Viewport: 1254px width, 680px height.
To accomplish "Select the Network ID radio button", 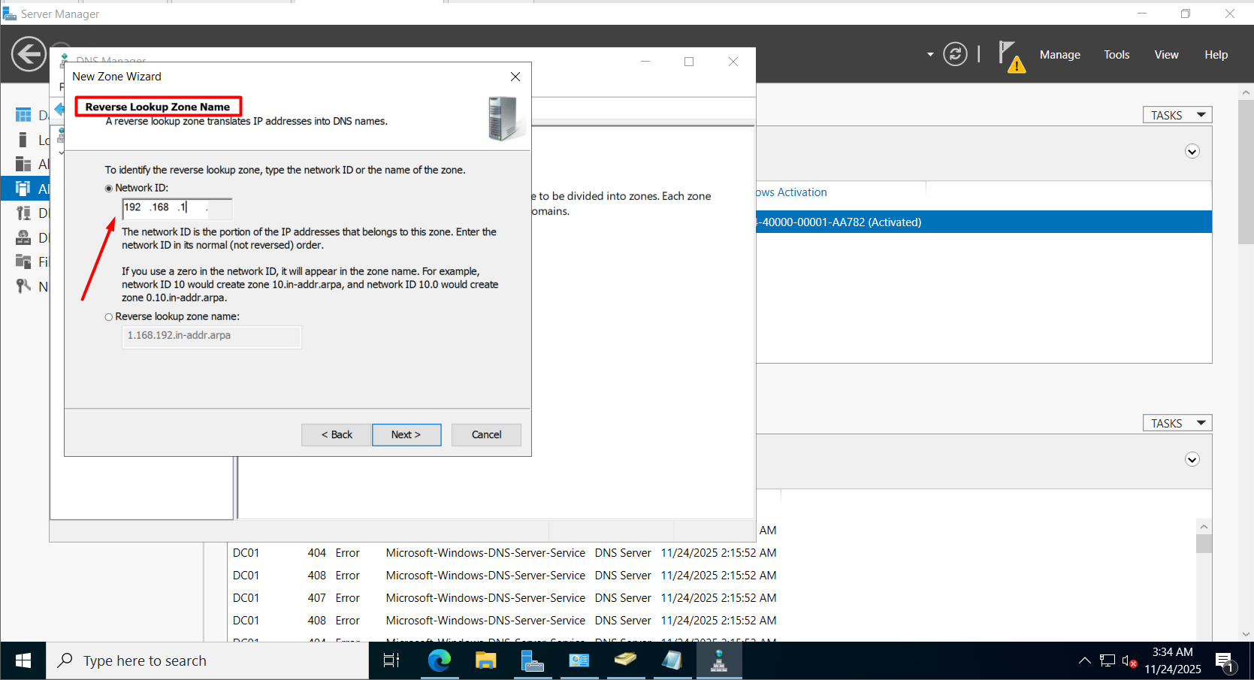I will [109, 189].
